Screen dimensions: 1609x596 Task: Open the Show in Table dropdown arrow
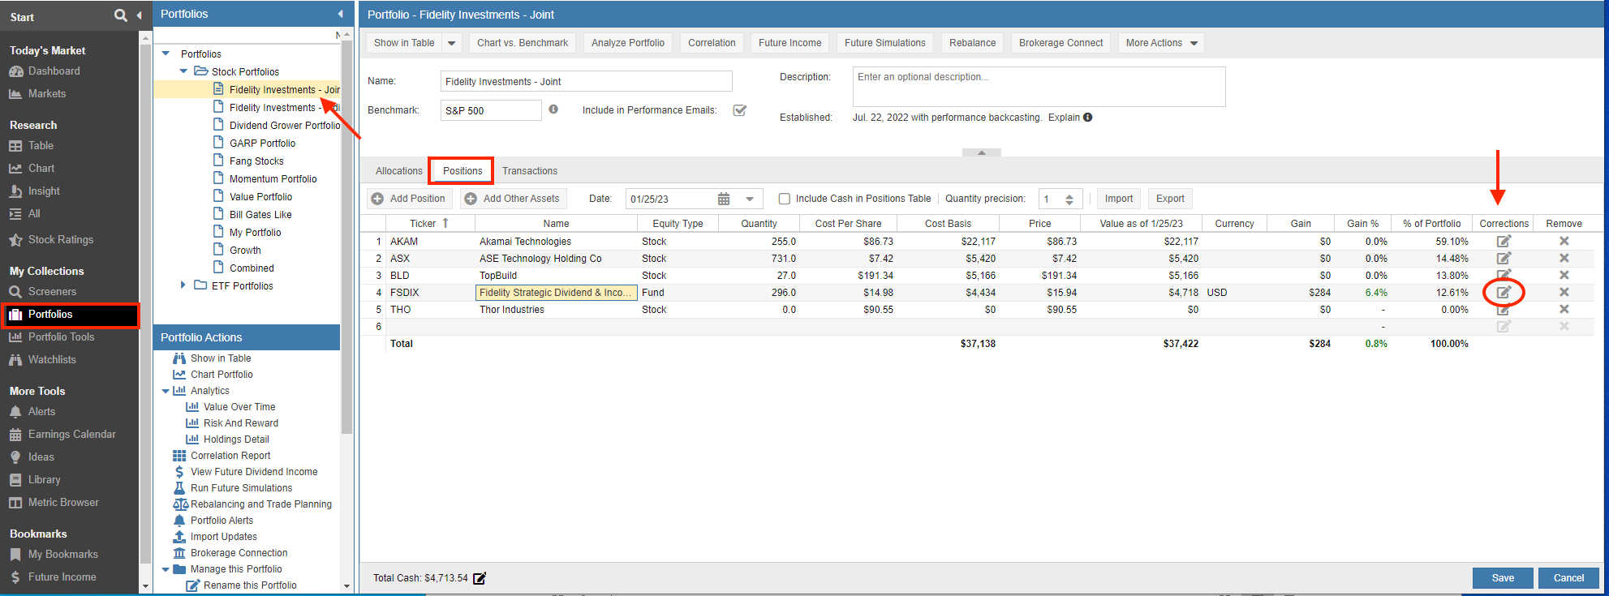point(452,43)
